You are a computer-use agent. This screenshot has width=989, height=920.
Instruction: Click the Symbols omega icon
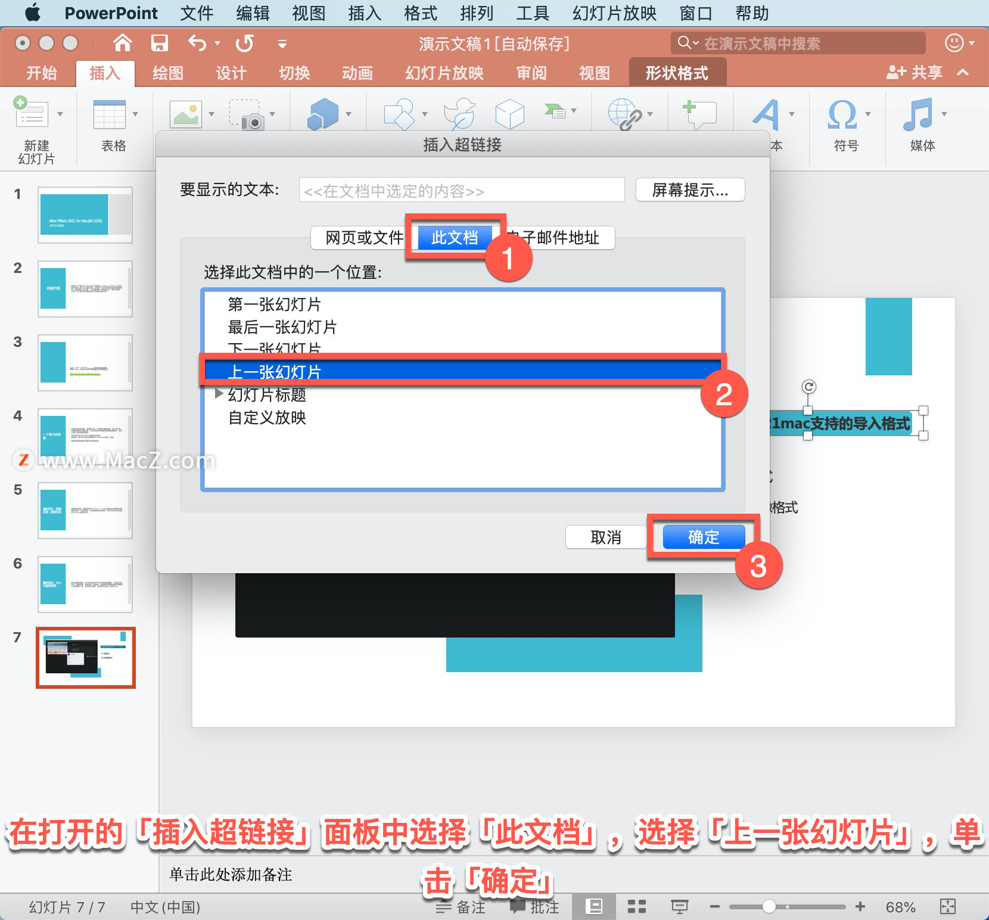[842, 114]
